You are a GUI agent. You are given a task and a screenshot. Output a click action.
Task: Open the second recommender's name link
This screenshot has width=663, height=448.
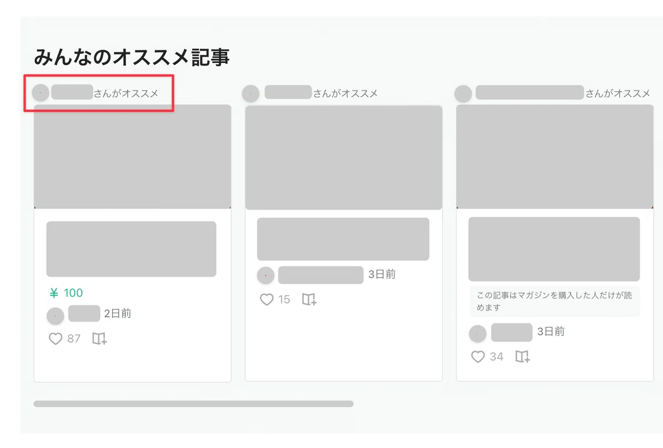[288, 92]
